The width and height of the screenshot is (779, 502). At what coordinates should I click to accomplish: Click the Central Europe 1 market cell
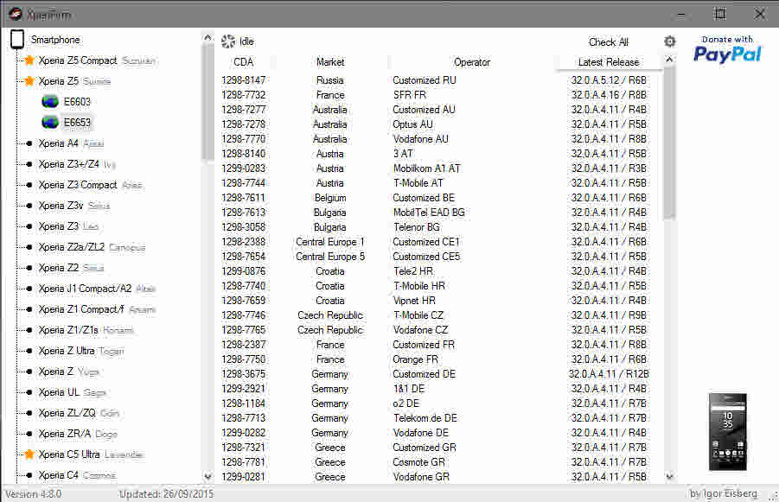click(330, 242)
